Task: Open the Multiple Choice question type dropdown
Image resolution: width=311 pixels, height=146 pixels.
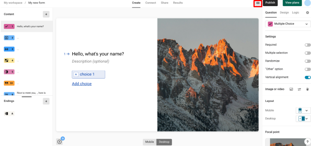Action: (288, 24)
